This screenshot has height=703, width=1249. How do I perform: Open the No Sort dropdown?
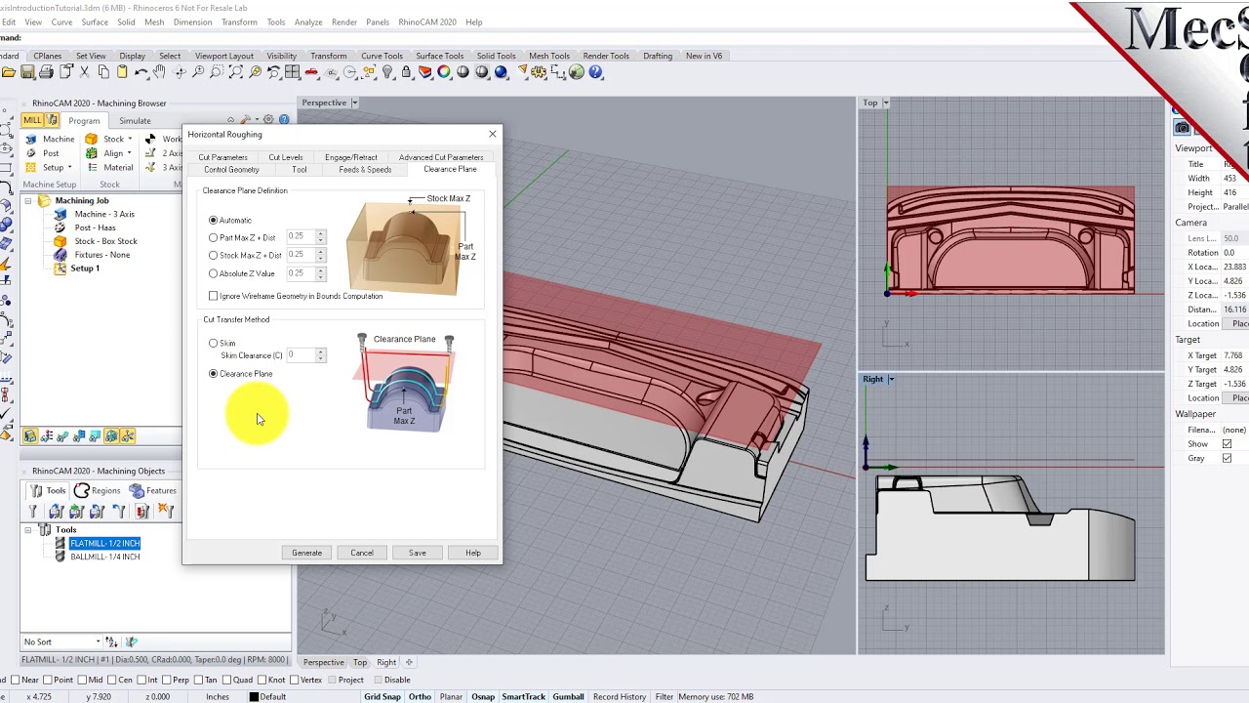point(61,641)
